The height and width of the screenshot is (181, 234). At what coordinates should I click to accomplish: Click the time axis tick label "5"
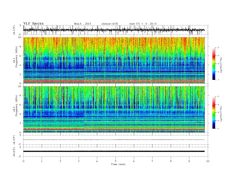click(116, 161)
